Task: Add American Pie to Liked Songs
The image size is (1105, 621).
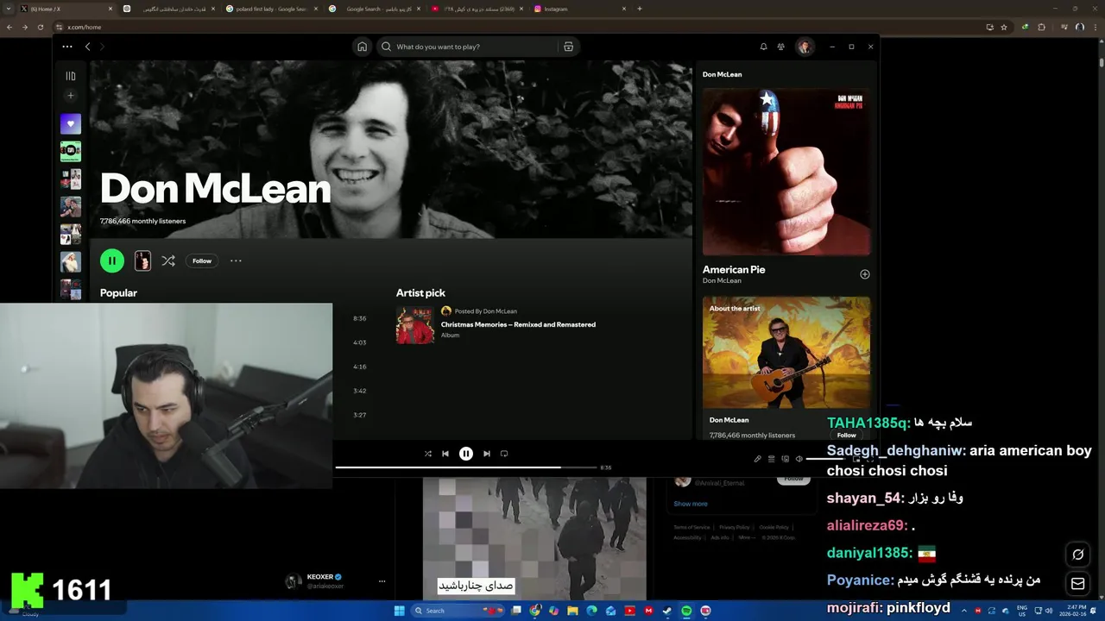Action: (x=865, y=274)
